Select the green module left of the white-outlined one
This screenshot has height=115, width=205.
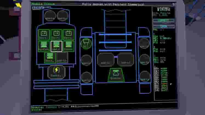click(x=44, y=46)
